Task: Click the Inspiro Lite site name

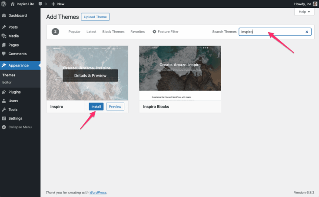Action: tap(25, 4)
